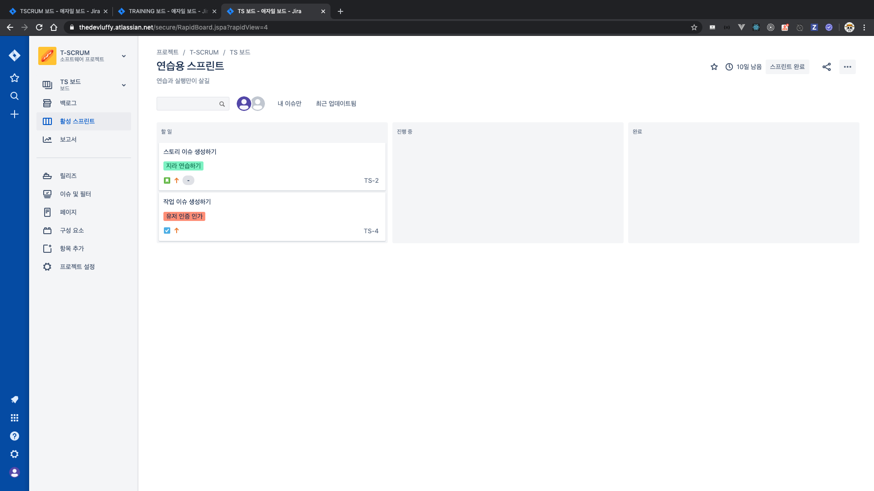874x491 pixels.
Task: Click the green 지라 연습하기 epic label
Action: pos(183,166)
